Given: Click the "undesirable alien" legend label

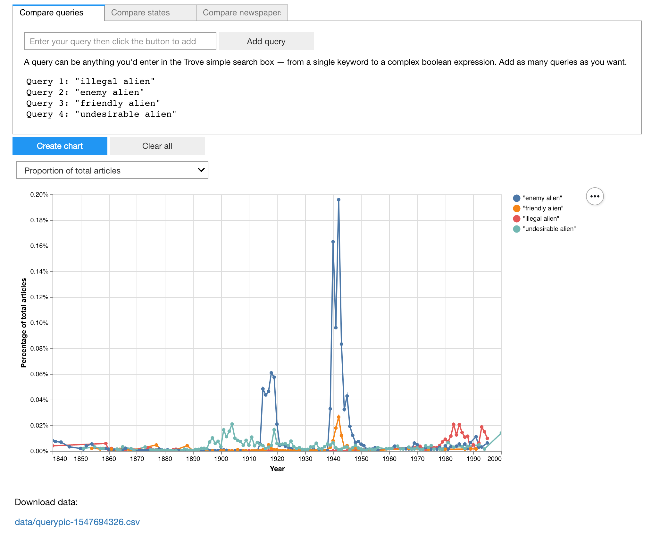Looking at the screenshot, I should click(549, 229).
